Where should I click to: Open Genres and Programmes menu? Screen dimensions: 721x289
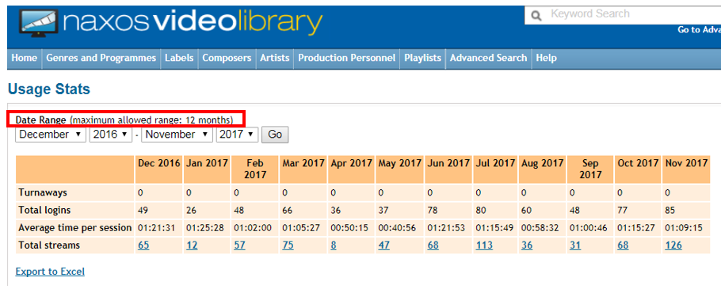pyautogui.click(x=101, y=59)
